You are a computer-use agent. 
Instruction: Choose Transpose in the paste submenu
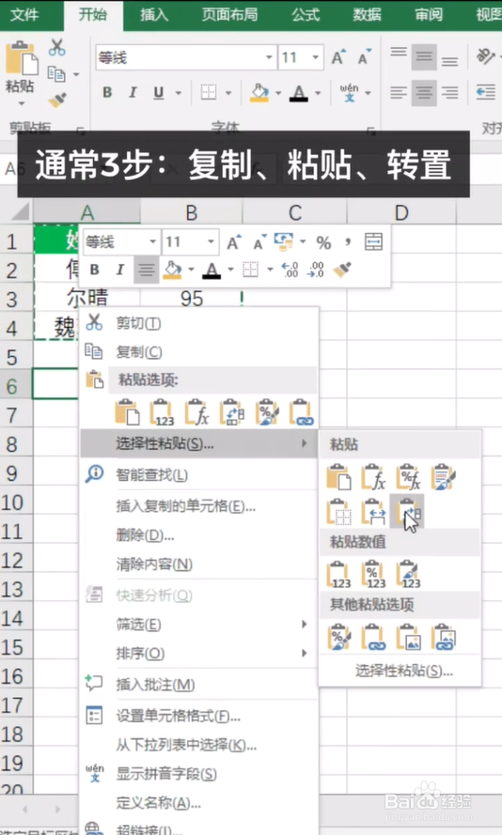(x=408, y=511)
